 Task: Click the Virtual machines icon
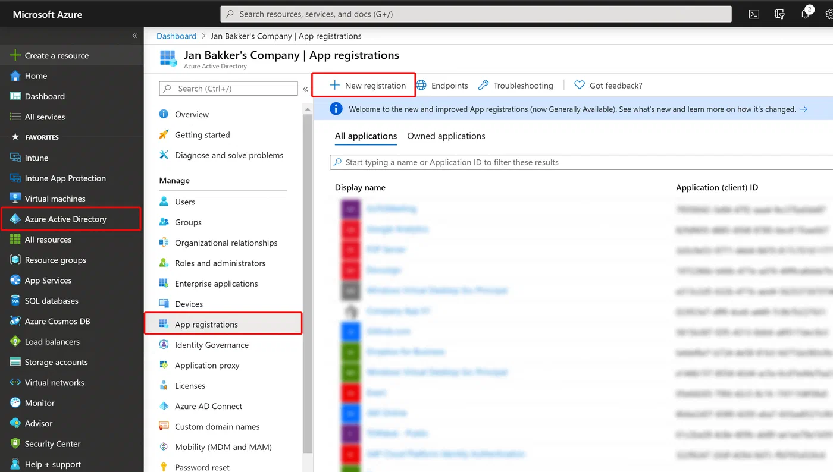pyautogui.click(x=15, y=199)
